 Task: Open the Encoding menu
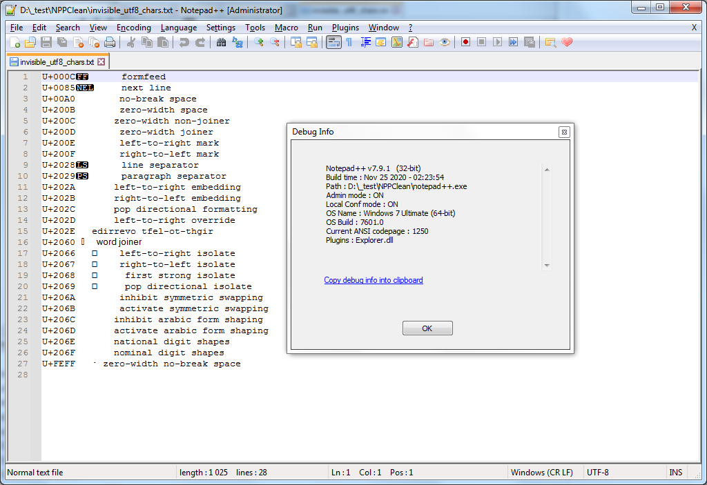tap(134, 28)
